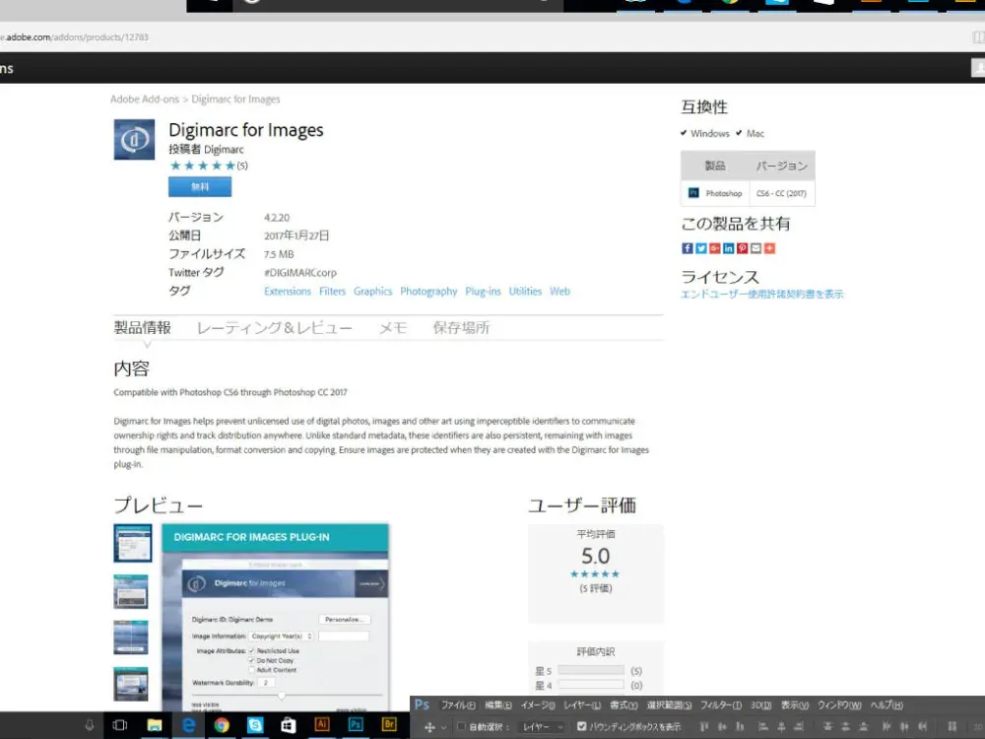Image resolution: width=985 pixels, height=739 pixels.
Task: Expand the Move tool preset arrow
Action: (443, 728)
